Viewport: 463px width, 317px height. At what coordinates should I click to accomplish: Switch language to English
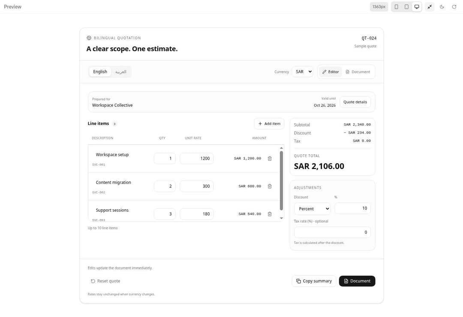(x=100, y=71)
